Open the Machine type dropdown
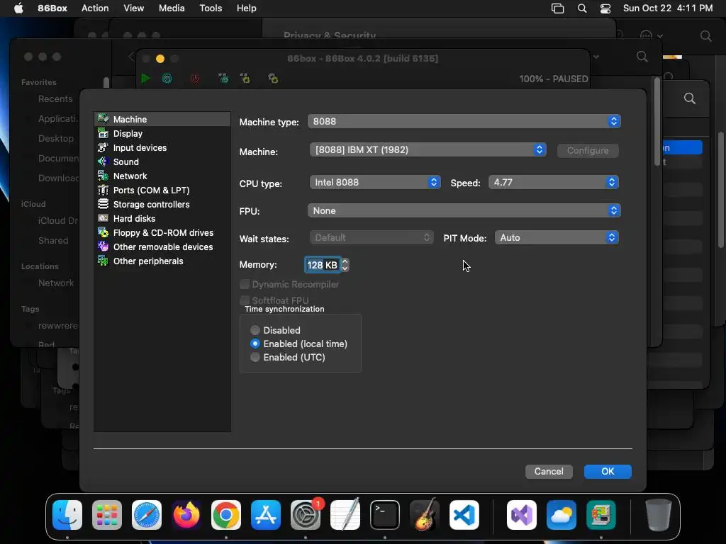This screenshot has height=544, width=726. tap(464, 121)
